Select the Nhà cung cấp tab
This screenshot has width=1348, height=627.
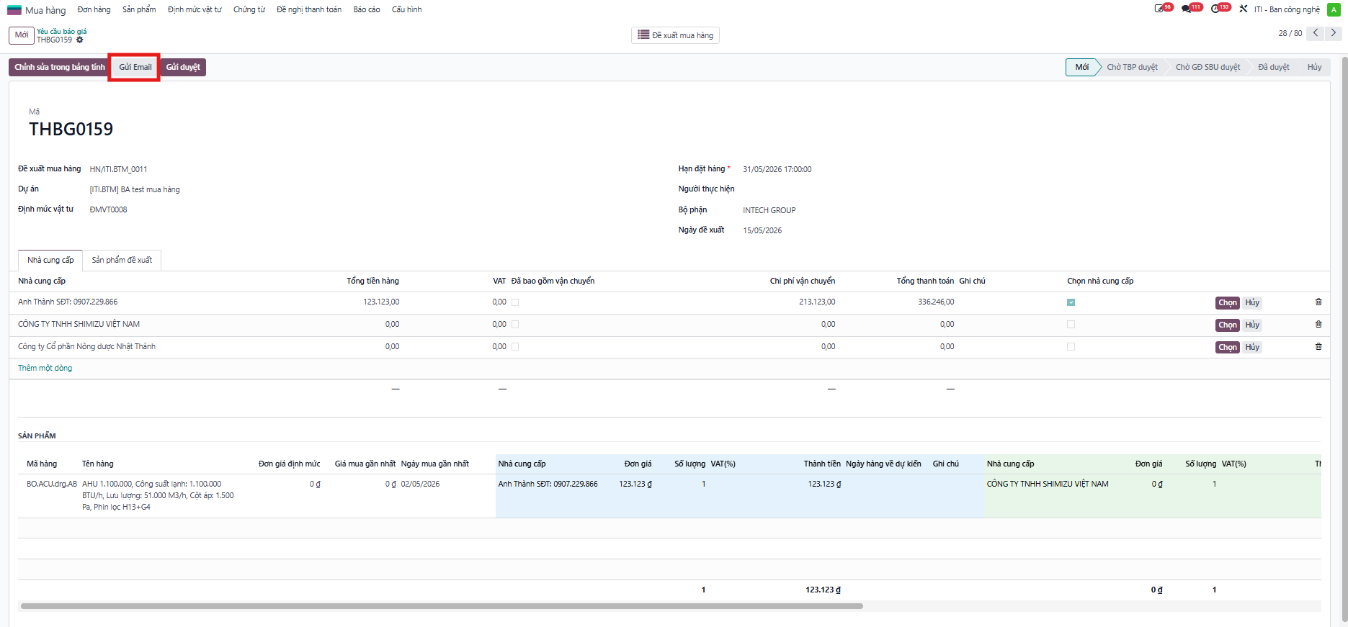pos(50,260)
